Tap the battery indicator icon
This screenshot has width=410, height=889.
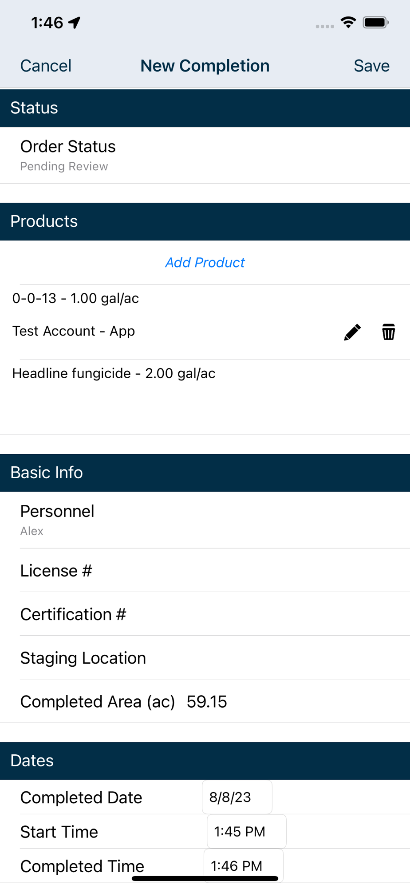(x=375, y=22)
